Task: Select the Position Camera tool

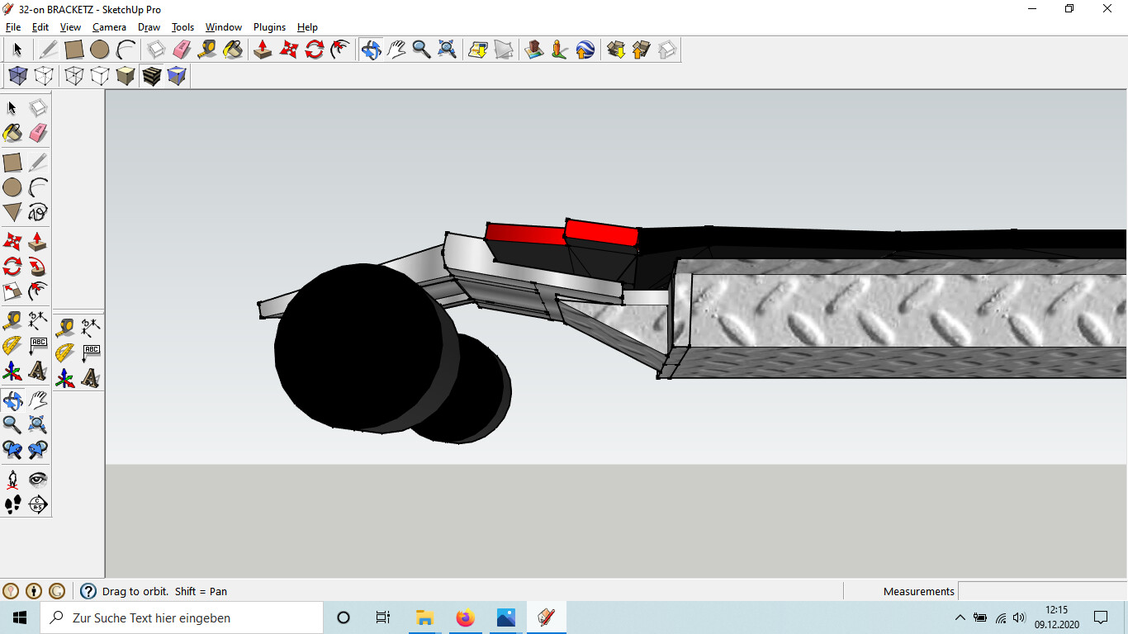Action: [x=12, y=480]
